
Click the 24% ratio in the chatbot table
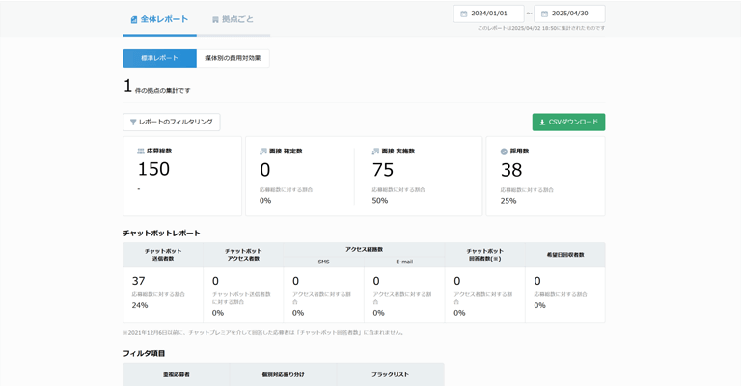tap(140, 305)
